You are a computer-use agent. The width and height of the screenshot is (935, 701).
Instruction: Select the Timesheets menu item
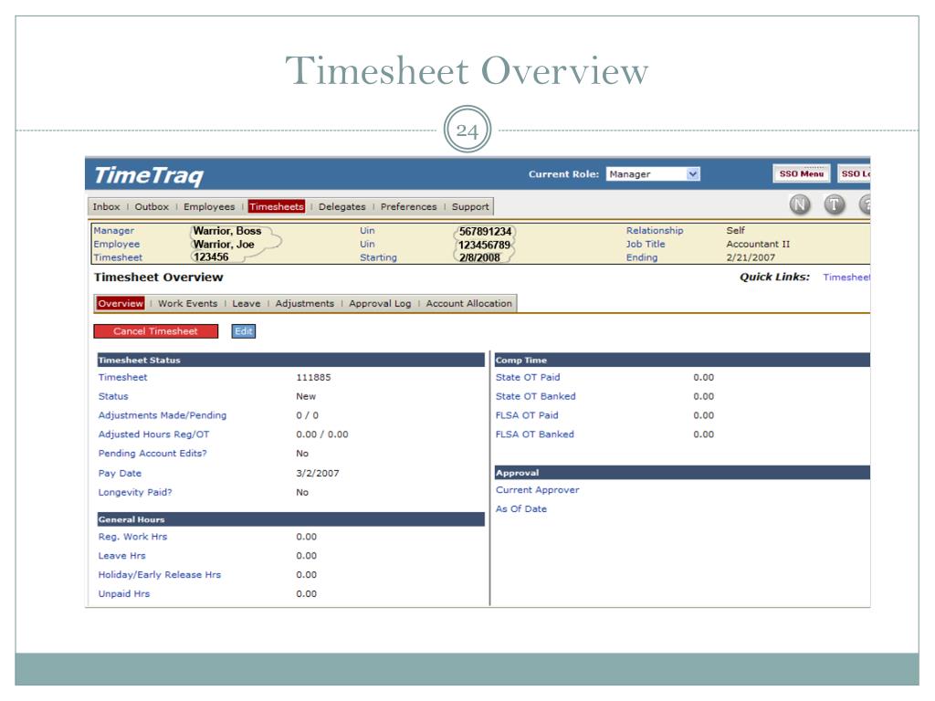277,207
